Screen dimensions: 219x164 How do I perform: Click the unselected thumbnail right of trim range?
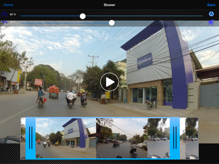[189, 138]
